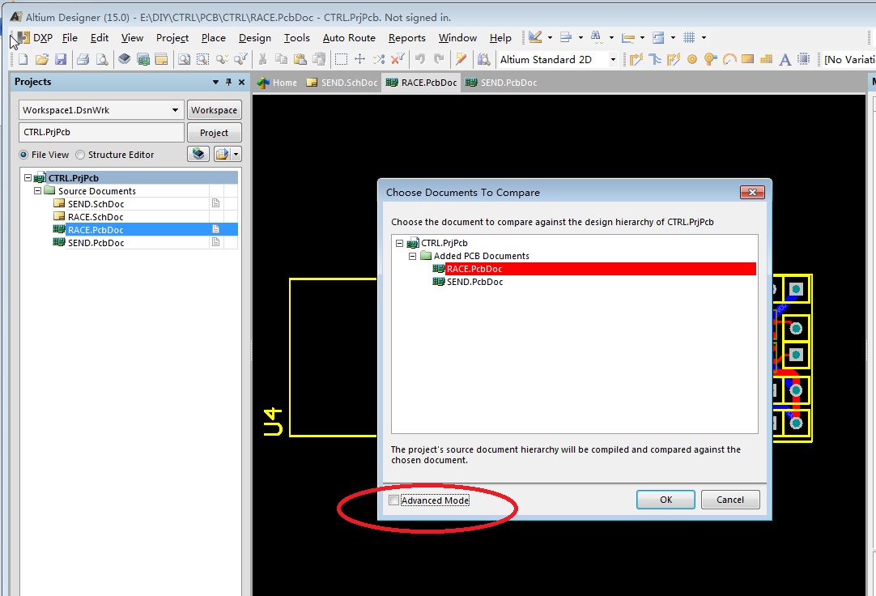
Task: Open the dropdown beside the panel settings icon
Action: (x=236, y=154)
